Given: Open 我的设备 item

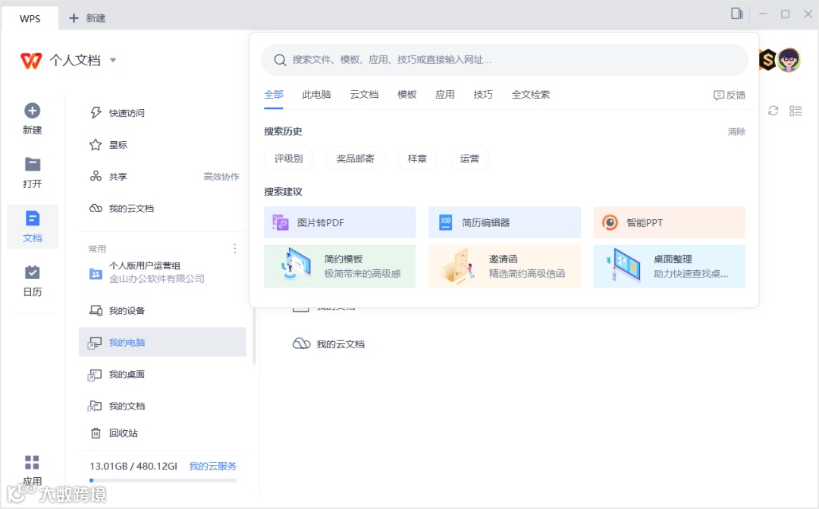Looking at the screenshot, I should [x=162, y=311].
